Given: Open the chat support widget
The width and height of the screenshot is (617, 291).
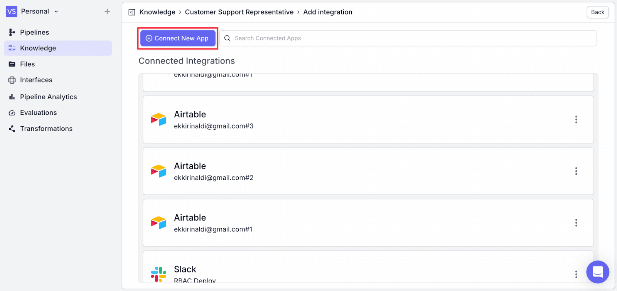Looking at the screenshot, I should pos(597,272).
